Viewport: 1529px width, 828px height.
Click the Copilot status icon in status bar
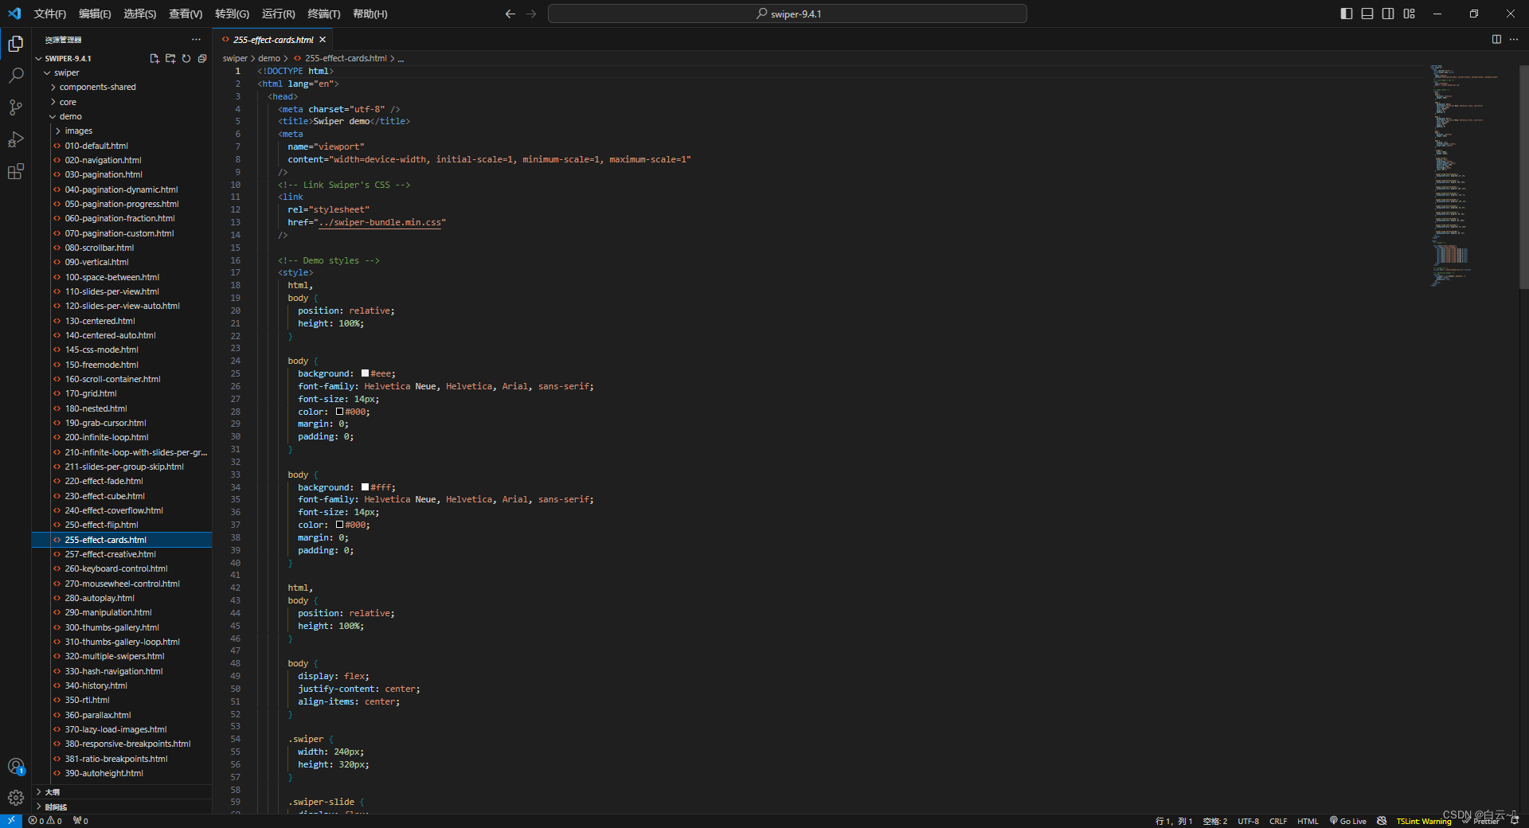tap(1382, 821)
